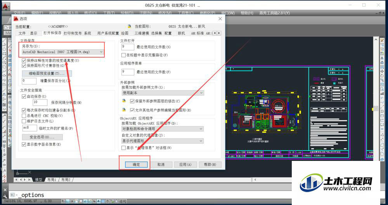
Task: Open the 另存为 file format dropdown
Action: click(62, 52)
